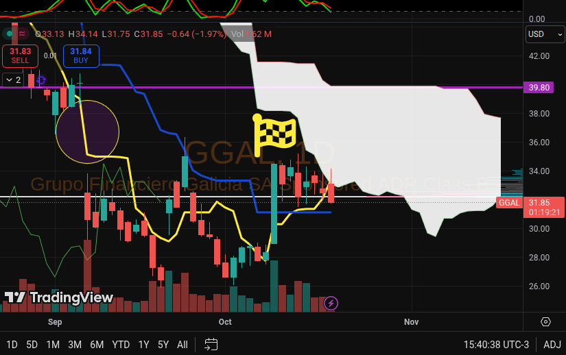This screenshot has width=566, height=355.
Task: Click the Oct label on the time axis
Action: [x=225, y=322]
